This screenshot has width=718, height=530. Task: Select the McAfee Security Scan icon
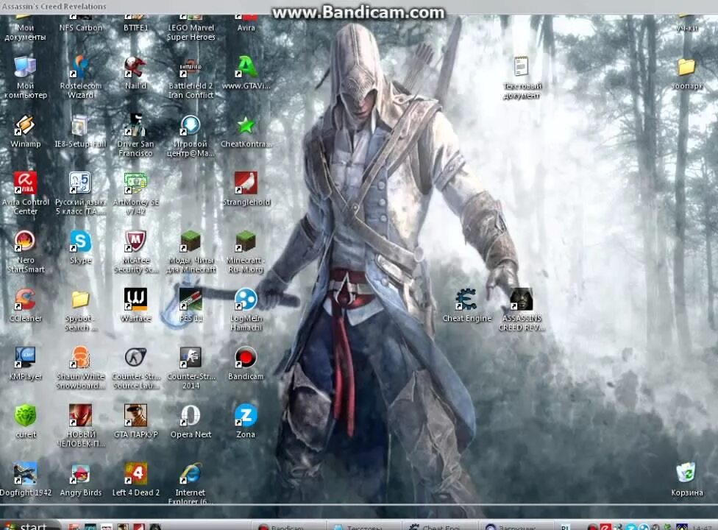(135, 241)
